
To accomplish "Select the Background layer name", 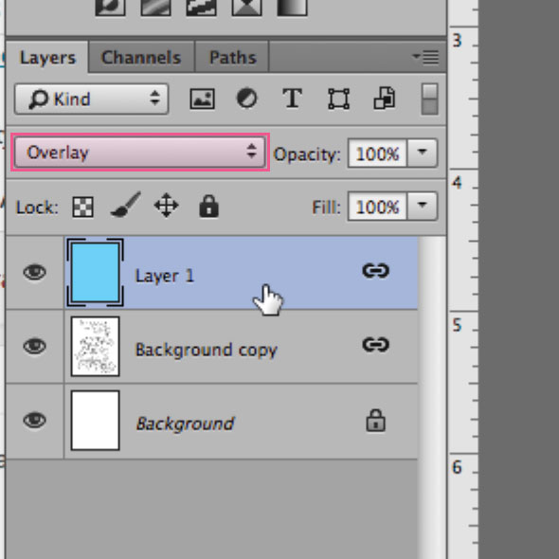I will [186, 424].
